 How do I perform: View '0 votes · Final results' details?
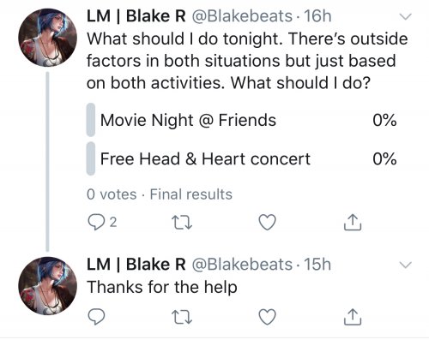pyautogui.click(x=160, y=194)
